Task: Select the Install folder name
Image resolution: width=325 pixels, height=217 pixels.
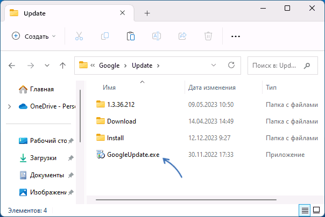Action: point(115,138)
